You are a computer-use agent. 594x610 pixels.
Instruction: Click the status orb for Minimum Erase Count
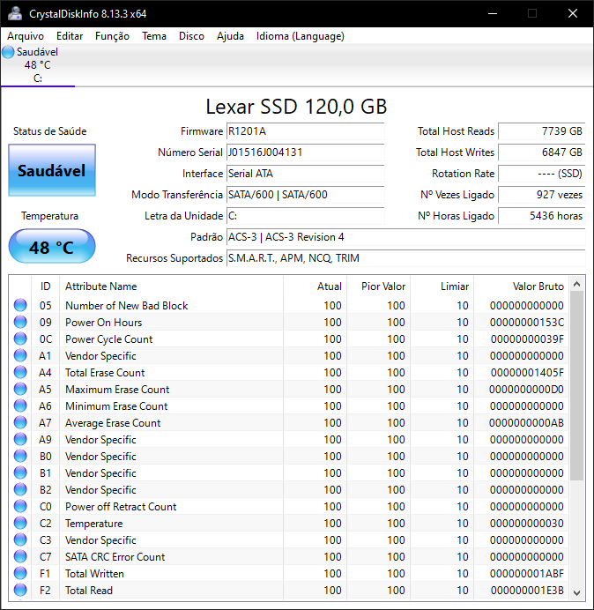20,405
